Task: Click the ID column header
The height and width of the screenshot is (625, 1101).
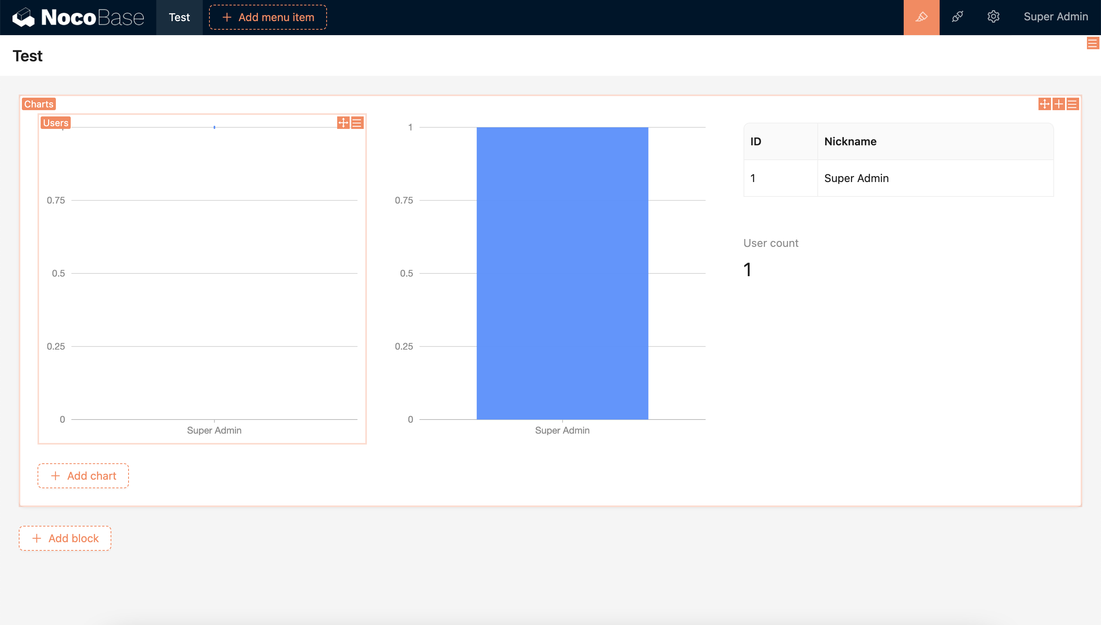Action: click(756, 142)
